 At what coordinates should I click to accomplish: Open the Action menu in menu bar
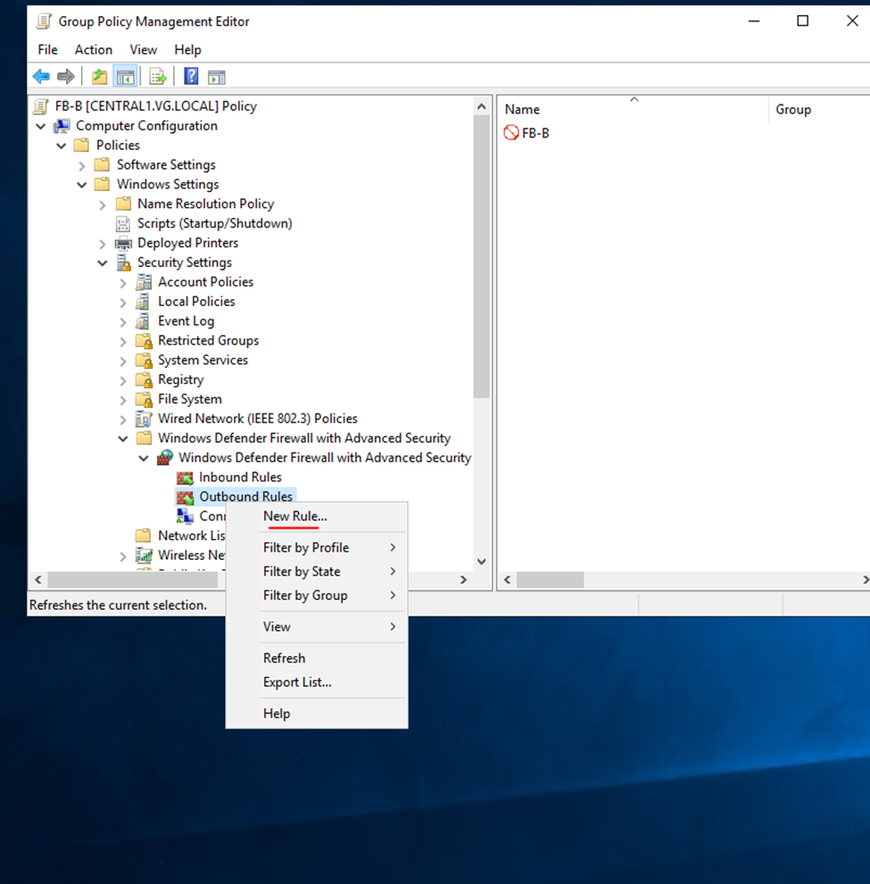[x=93, y=50]
